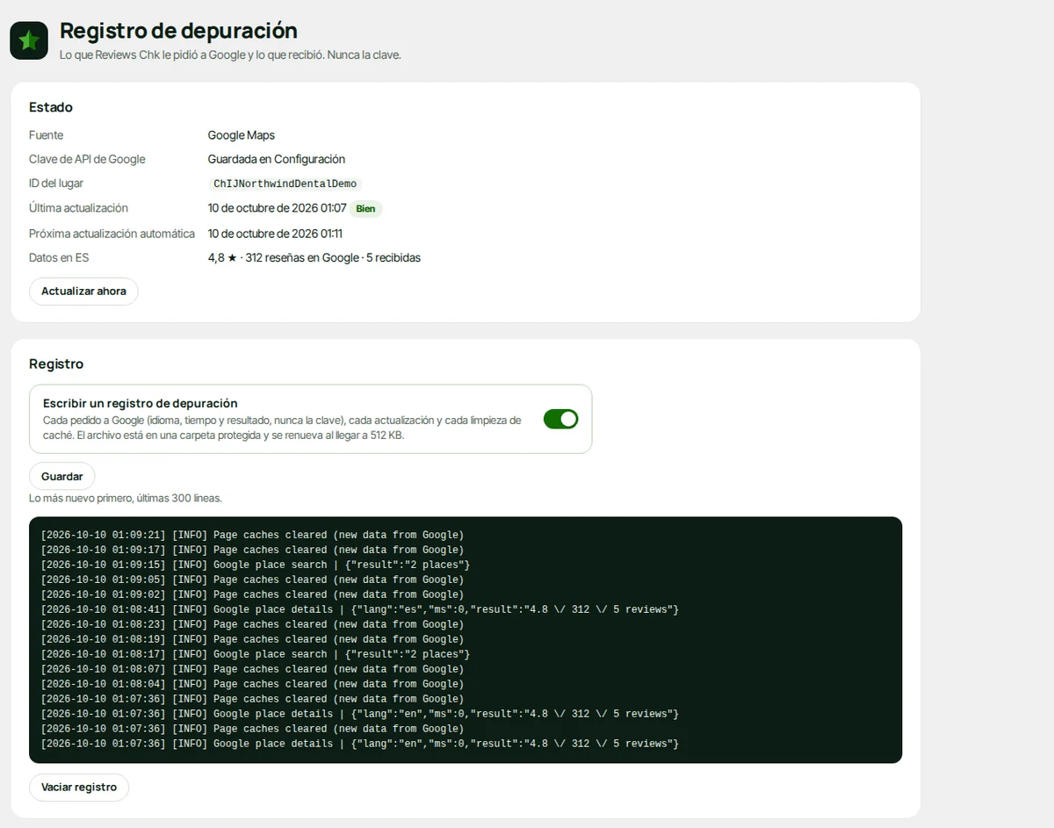Click the Actualizar ahora button
The width and height of the screenshot is (1054, 828).
tap(83, 292)
